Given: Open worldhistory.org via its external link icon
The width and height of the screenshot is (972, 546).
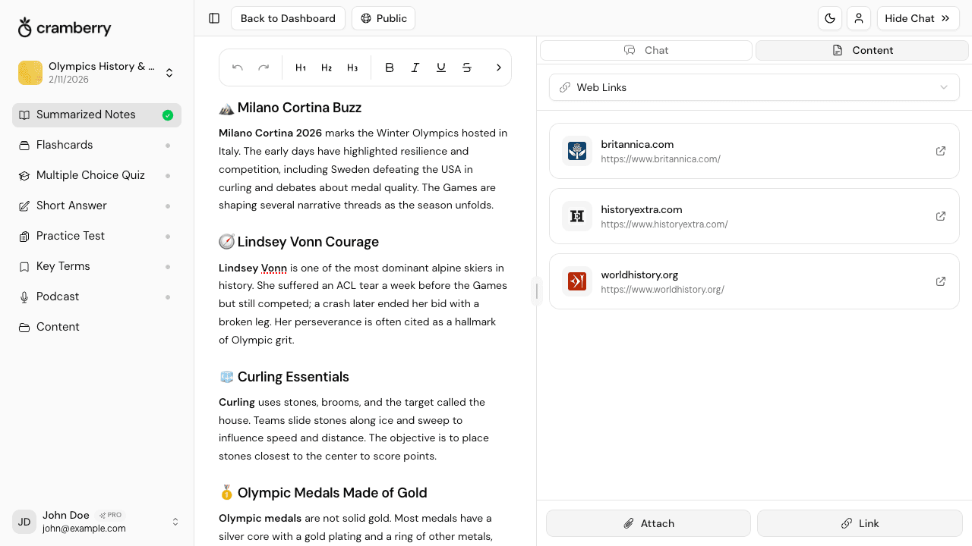Looking at the screenshot, I should point(940,281).
